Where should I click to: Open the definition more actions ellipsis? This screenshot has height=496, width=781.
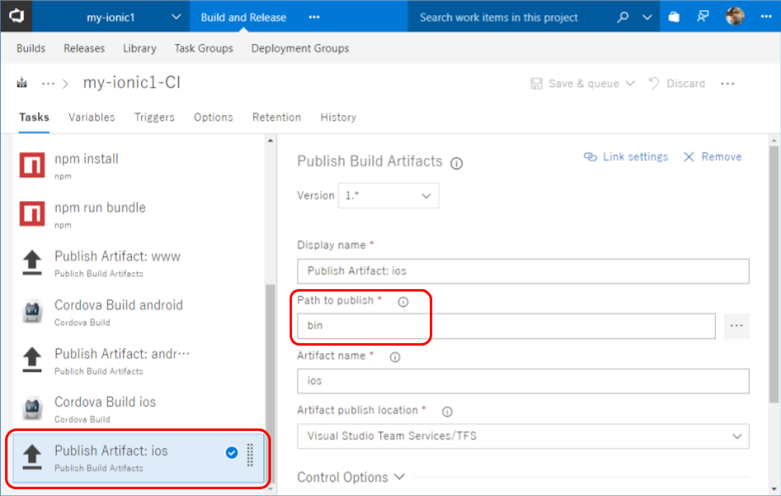click(727, 84)
